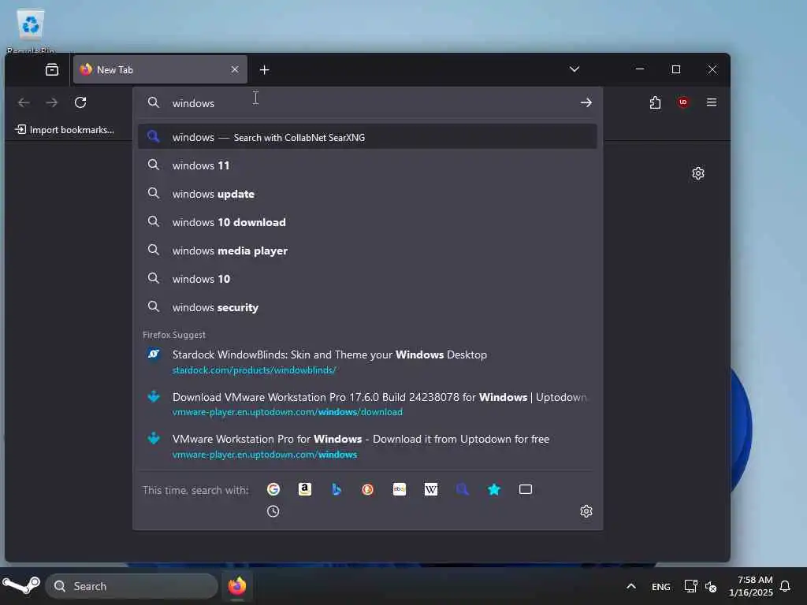807x605 pixels.
Task: Search this time with Amazon
Action: (x=305, y=489)
